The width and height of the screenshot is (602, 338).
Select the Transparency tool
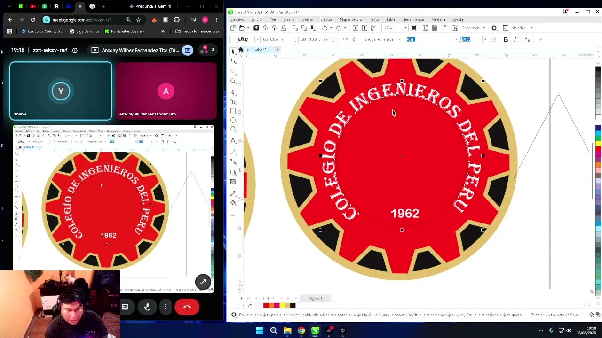click(233, 182)
